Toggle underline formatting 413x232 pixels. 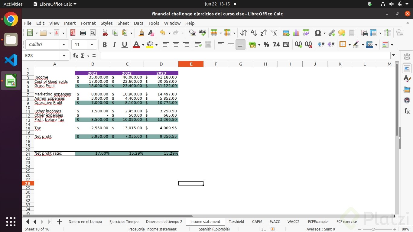pos(124,44)
